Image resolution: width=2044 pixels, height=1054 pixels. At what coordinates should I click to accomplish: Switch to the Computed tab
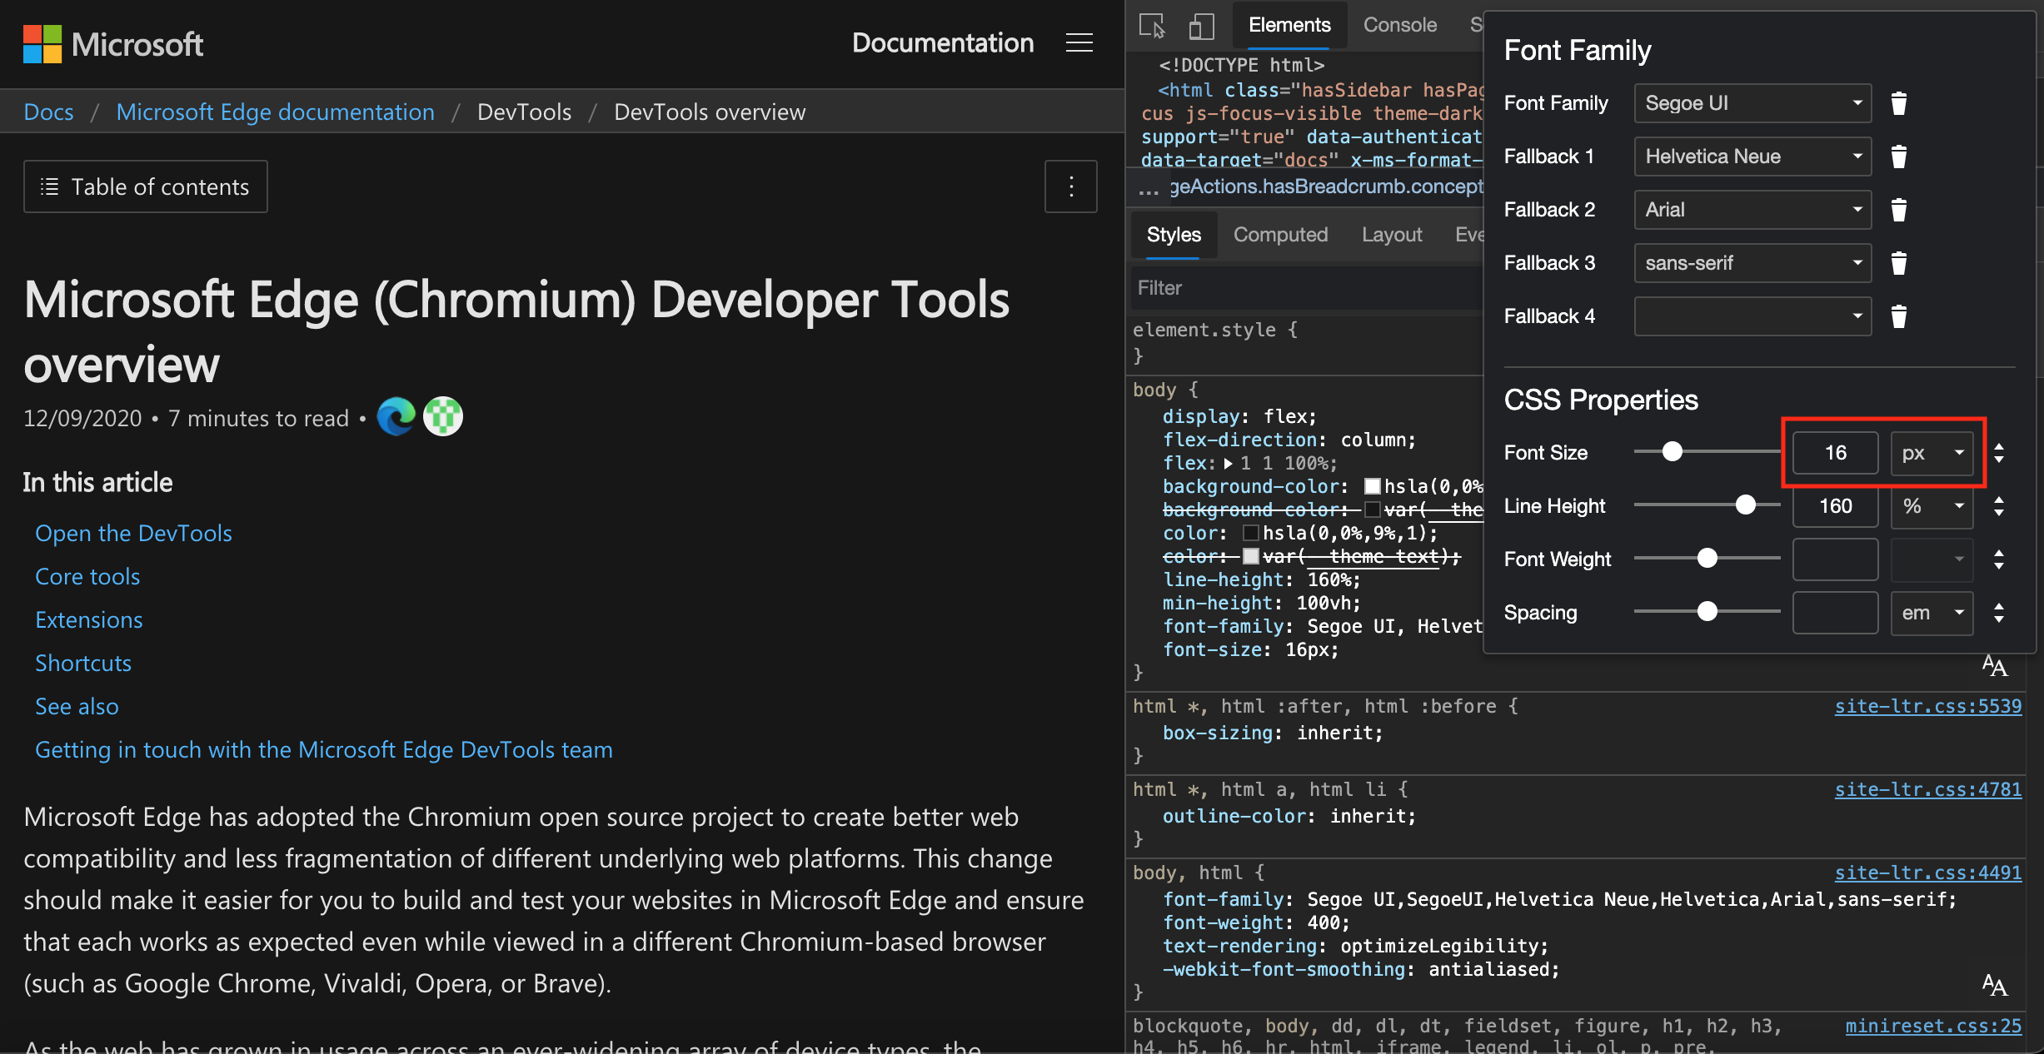pyautogui.click(x=1280, y=232)
